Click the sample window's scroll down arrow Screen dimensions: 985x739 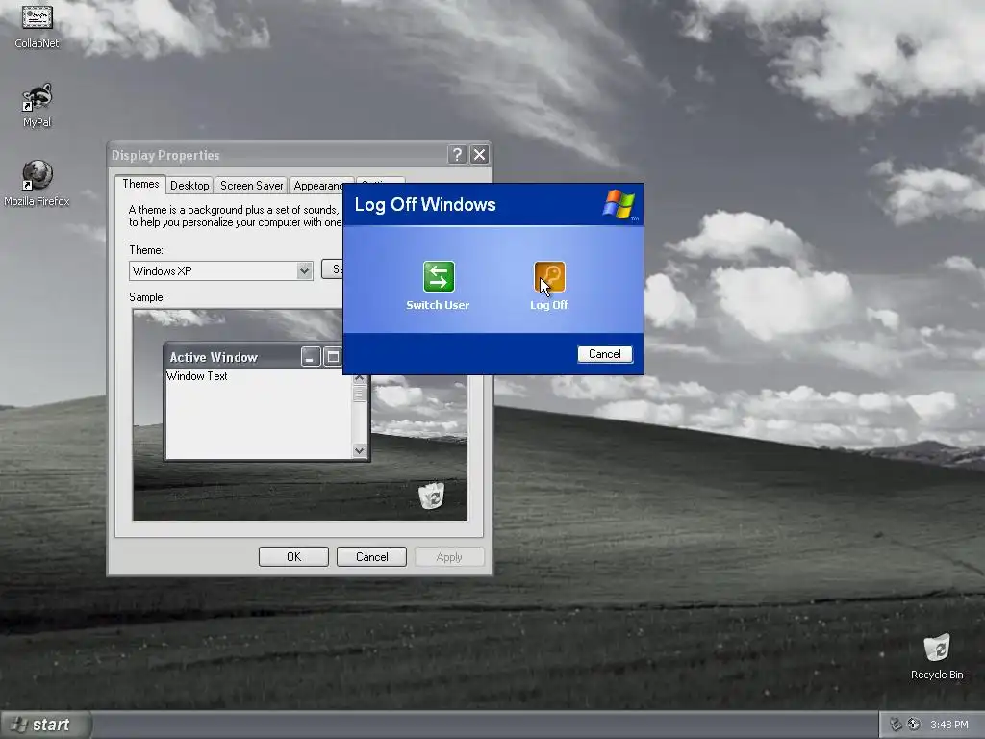(x=360, y=450)
